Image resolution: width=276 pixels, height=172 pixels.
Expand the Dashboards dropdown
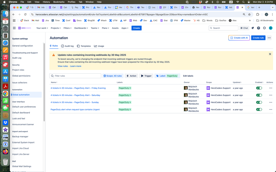coord(81,28)
